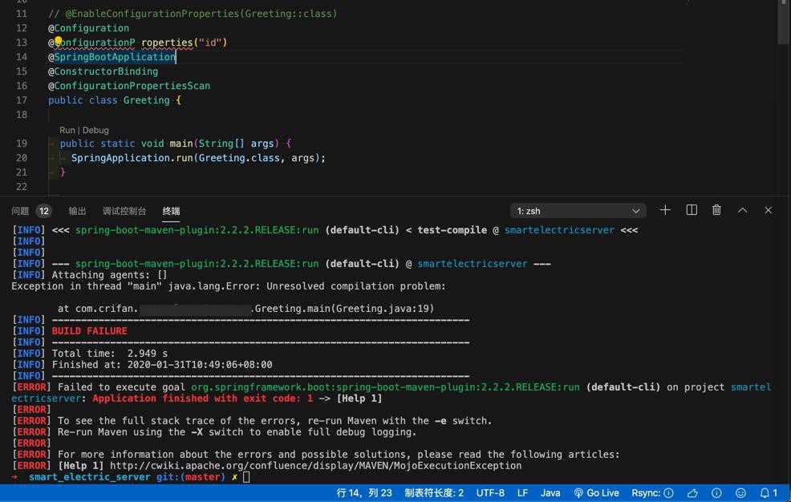Click the problems count badge 12
The height and width of the screenshot is (502, 791).
click(x=44, y=211)
